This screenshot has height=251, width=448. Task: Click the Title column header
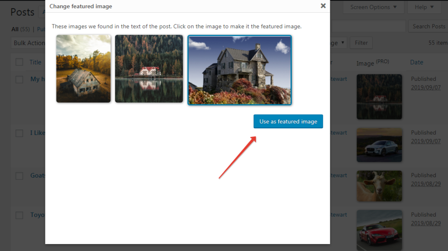(x=35, y=62)
